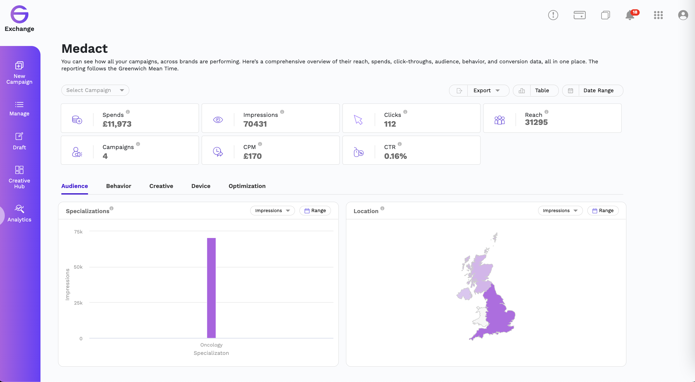Open the Draft edit icon in sidebar
Image resolution: width=695 pixels, height=382 pixels.
(19, 136)
